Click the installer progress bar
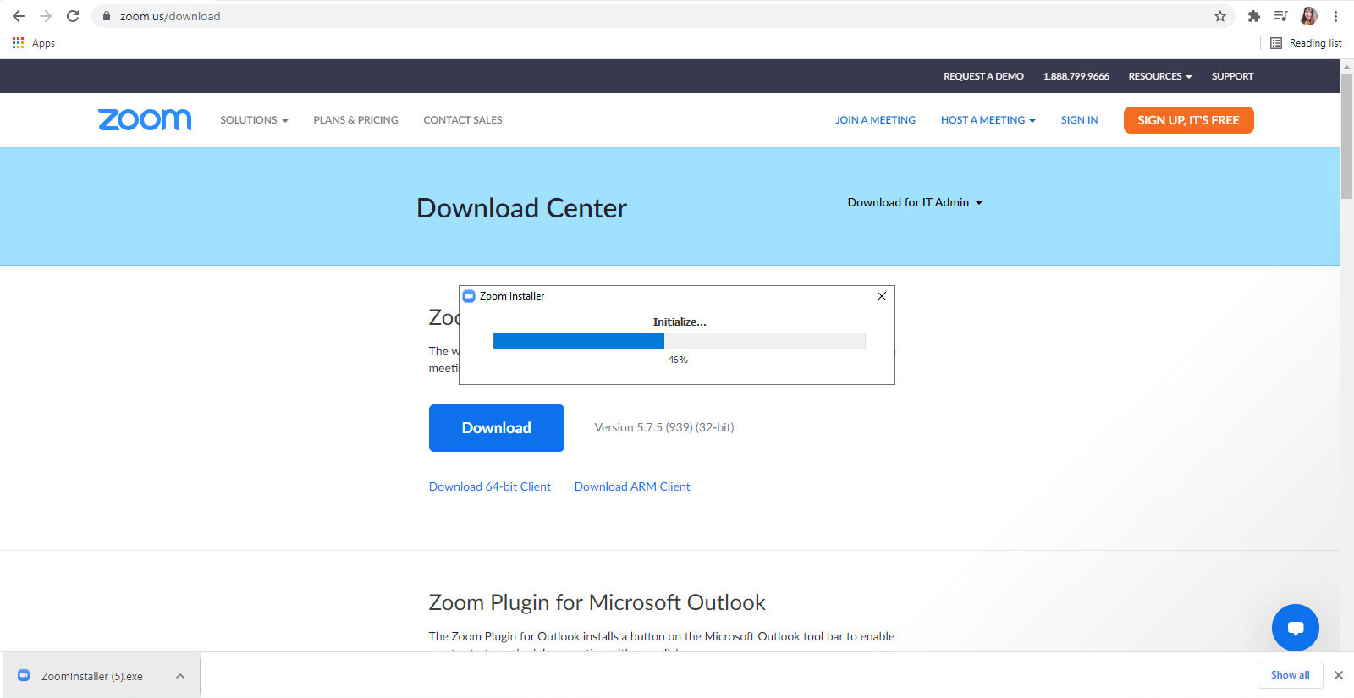The image size is (1354, 698). coord(679,341)
